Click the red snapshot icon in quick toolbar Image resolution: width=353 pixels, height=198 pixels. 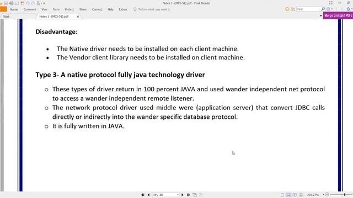(x=22, y=3)
